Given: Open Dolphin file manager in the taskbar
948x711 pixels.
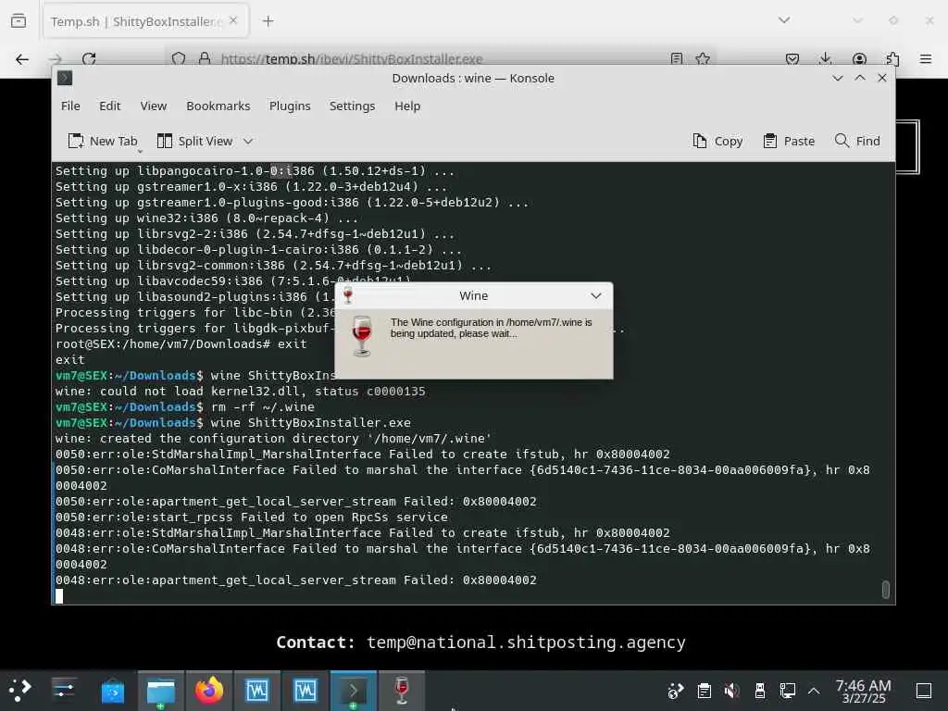Looking at the screenshot, I should (x=161, y=691).
